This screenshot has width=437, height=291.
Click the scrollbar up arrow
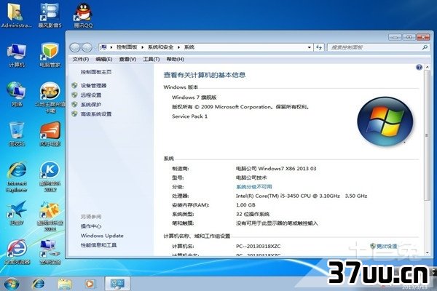pyautogui.click(x=428, y=67)
